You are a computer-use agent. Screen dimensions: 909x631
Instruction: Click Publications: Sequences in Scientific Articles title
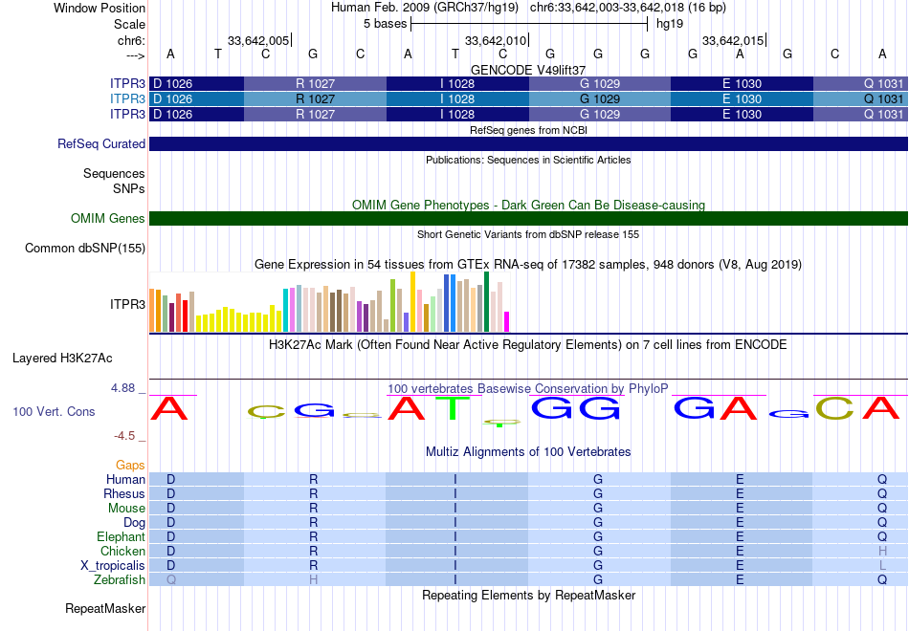tap(528, 160)
